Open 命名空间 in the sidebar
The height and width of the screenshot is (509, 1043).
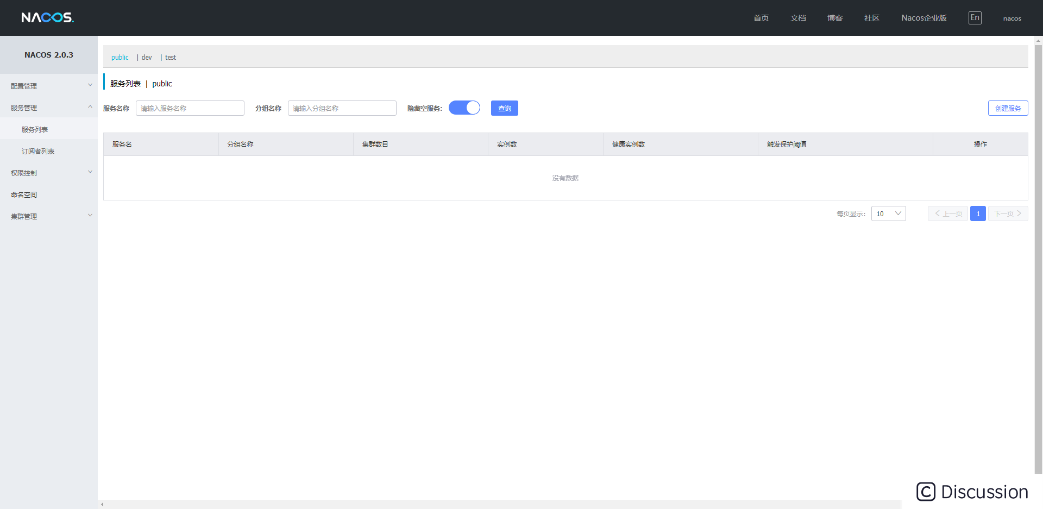coord(49,194)
